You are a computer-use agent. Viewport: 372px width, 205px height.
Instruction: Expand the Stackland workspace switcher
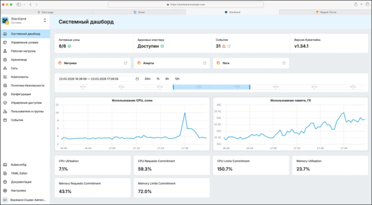[45, 20]
